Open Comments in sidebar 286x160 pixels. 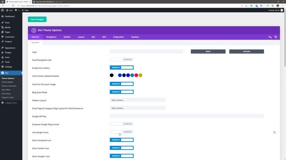(9, 37)
